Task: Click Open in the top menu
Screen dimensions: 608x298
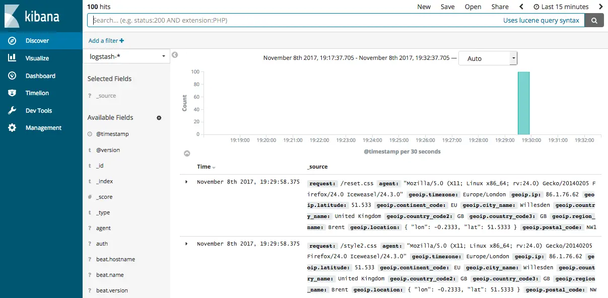Action: (473, 7)
